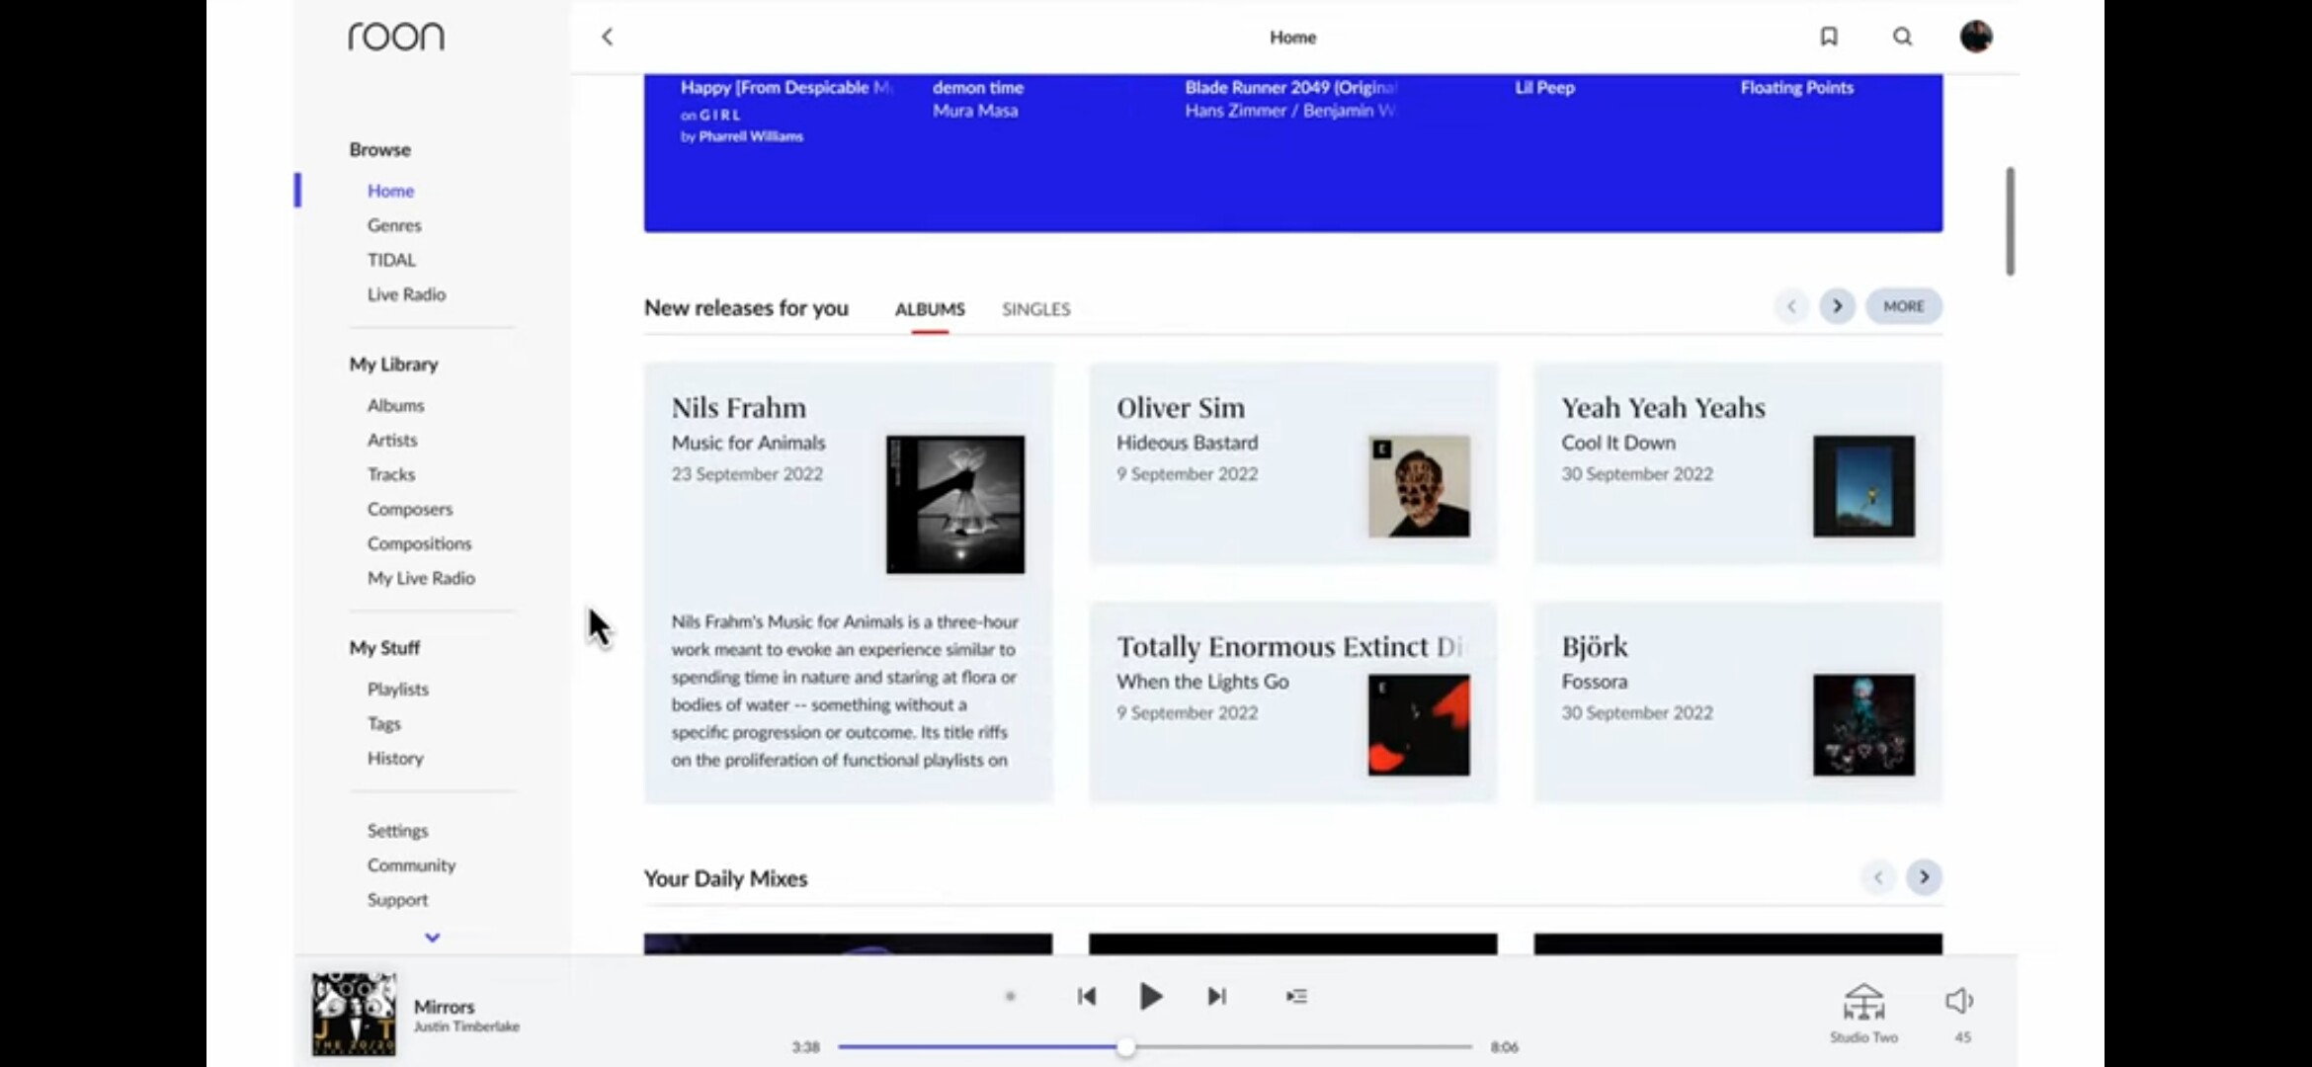The image size is (2312, 1067).
Task: Open Yeah Yeah Yeahs Cool It Down cover
Action: (x=1863, y=486)
